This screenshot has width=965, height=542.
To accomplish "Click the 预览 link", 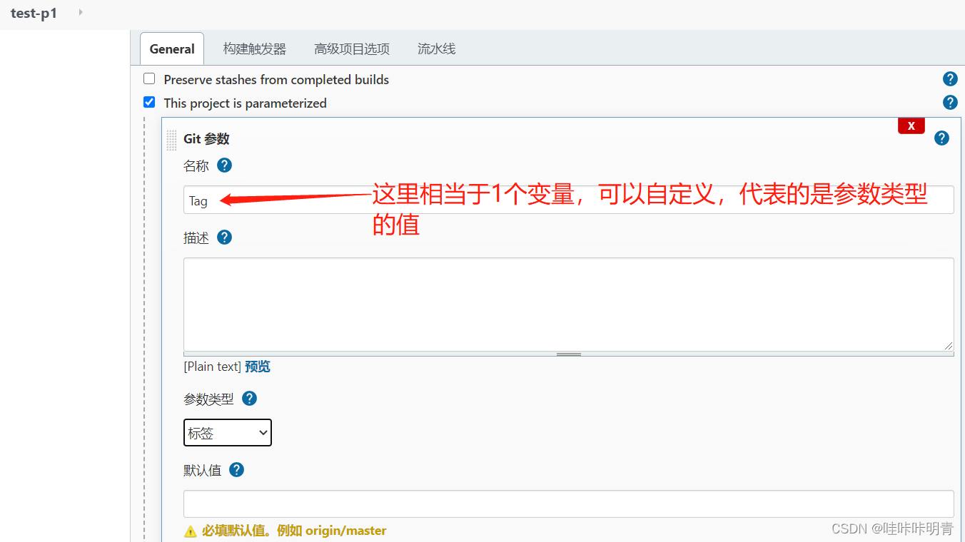I will coord(258,367).
